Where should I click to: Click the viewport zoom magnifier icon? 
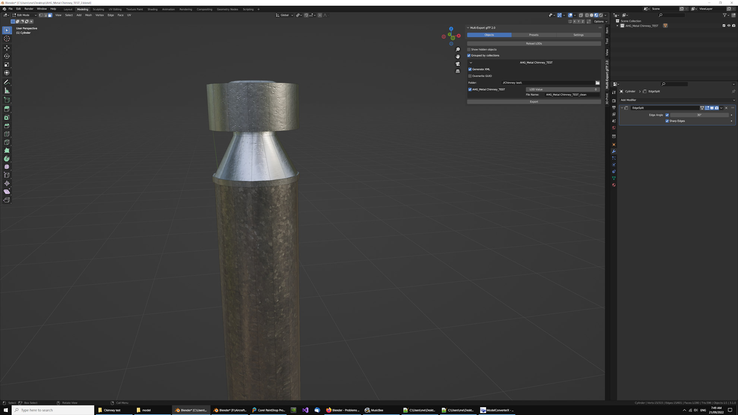458,49
